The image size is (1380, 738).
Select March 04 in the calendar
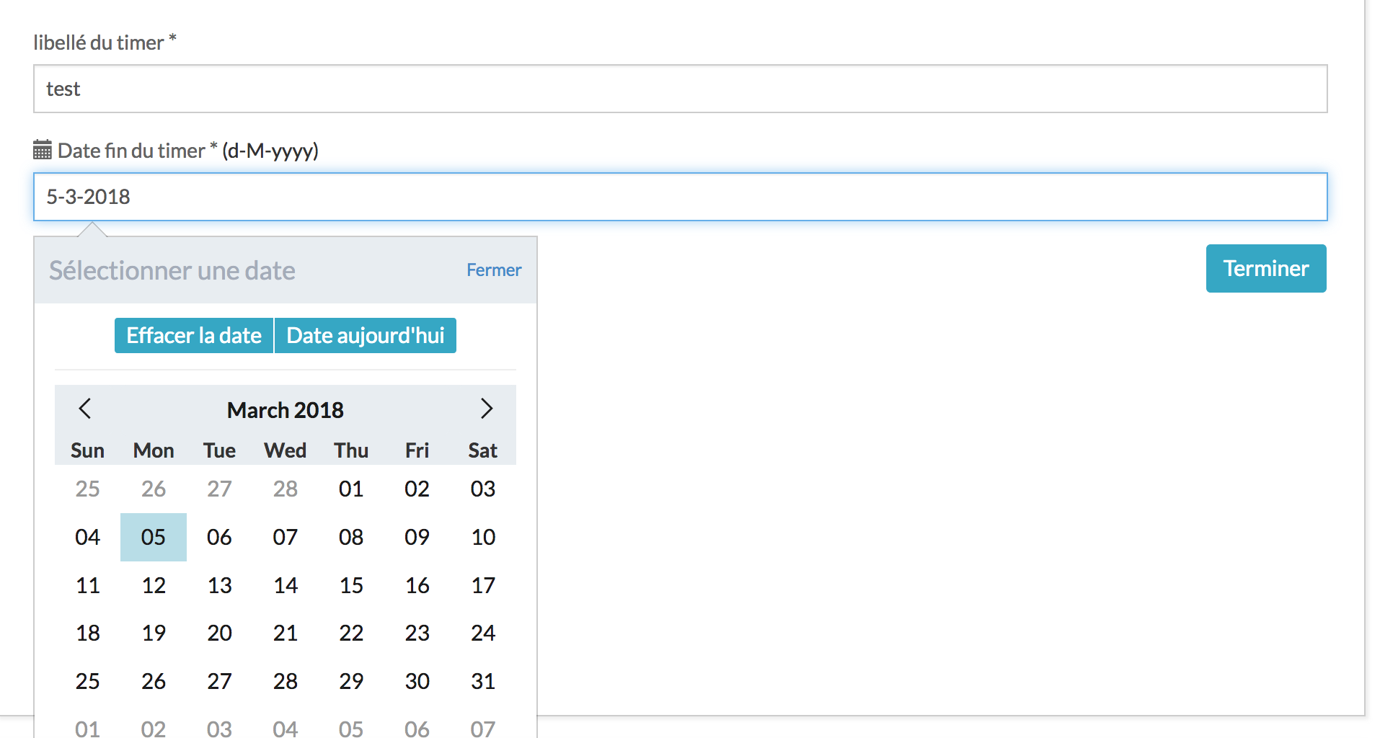tap(88, 537)
